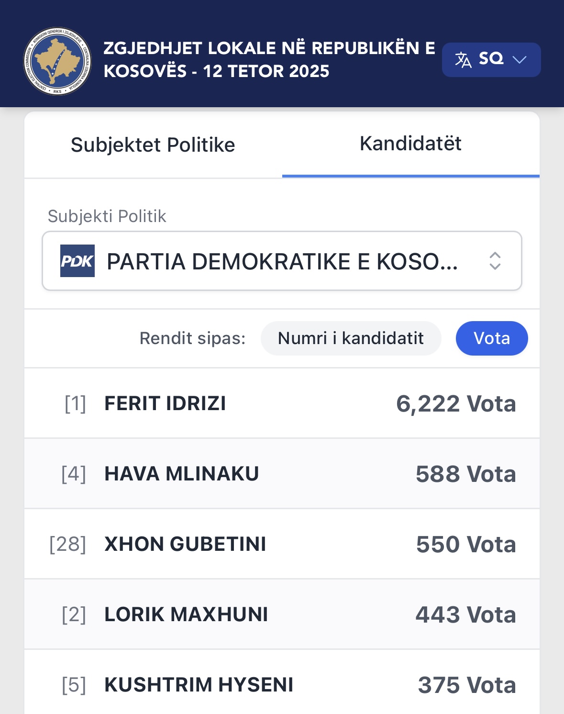
Task: Select candidate Xhon Gubetini row
Action: (x=282, y=544)
